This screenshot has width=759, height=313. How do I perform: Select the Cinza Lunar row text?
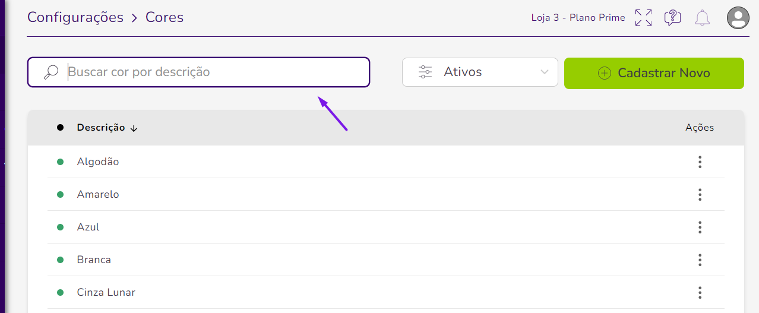(106, 292)
